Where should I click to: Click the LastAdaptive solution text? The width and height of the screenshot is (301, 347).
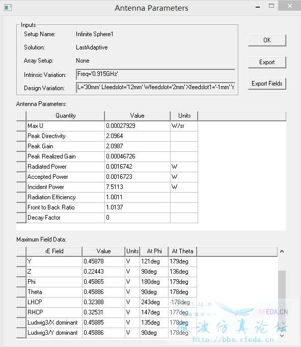[92, 47]
